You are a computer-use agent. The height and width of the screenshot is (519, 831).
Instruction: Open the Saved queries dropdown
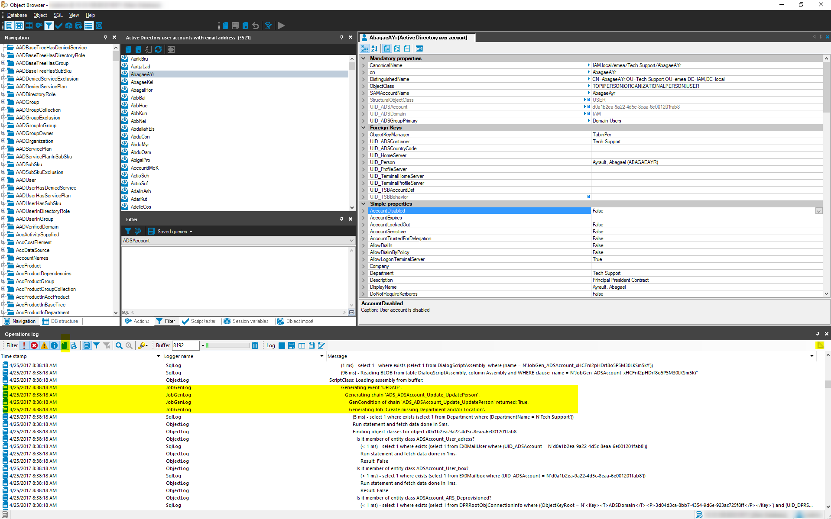click(x=175, y=232)
